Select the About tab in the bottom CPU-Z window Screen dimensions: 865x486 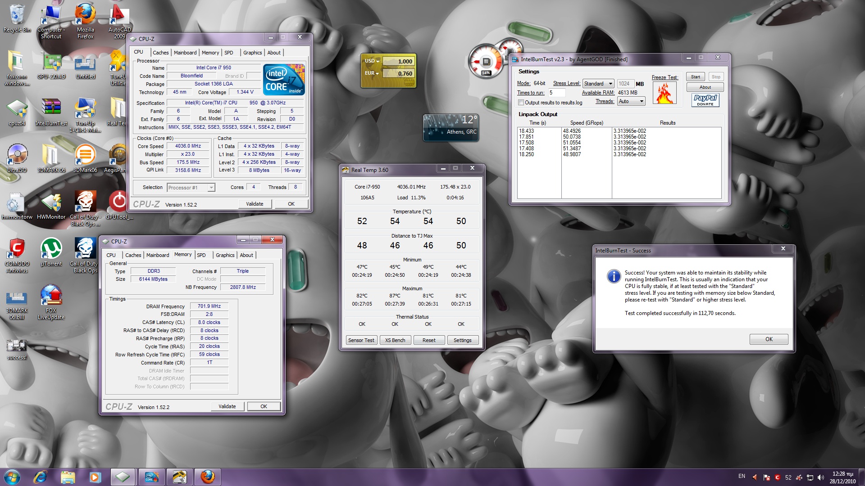point(246,255)
